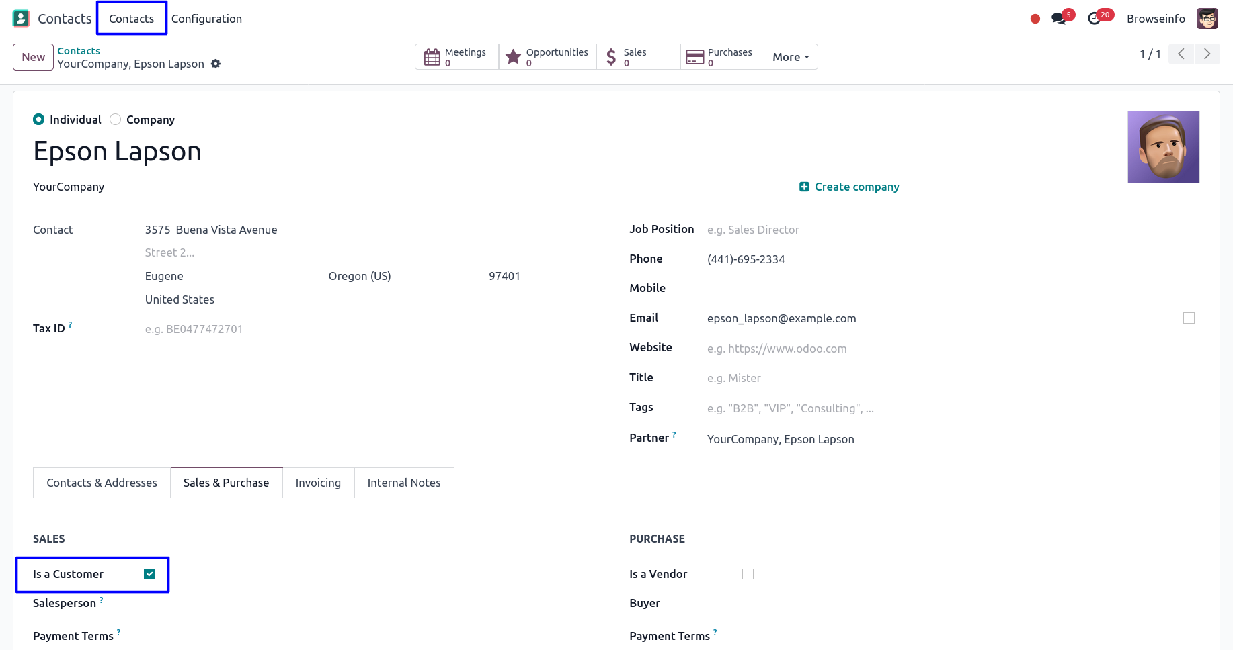Open the Opportunities star smart button
1233x650 pixels.
(x=547, y=57)
